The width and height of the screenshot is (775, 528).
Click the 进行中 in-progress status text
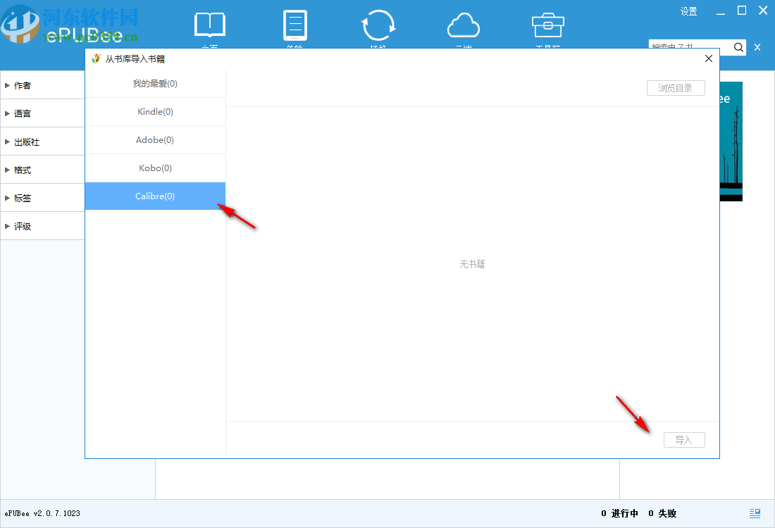click(625, 514)
